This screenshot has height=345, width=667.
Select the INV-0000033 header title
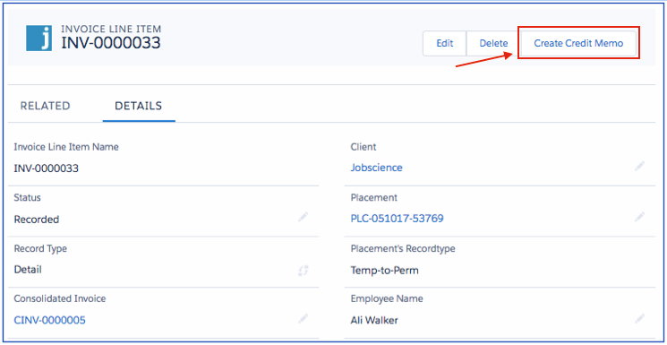click(111, 43)
